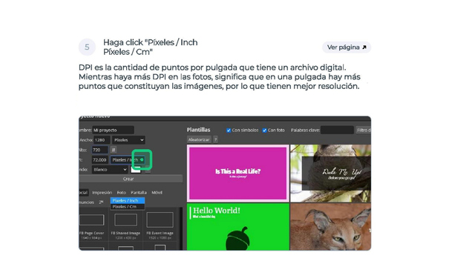Select the FB Event Image preset icon

(x=160, y=220)
